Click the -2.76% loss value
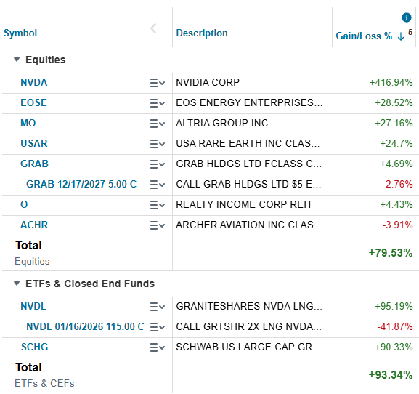This screenshot has height=394, width=419. pyautogui.click(x=398, y=184)
